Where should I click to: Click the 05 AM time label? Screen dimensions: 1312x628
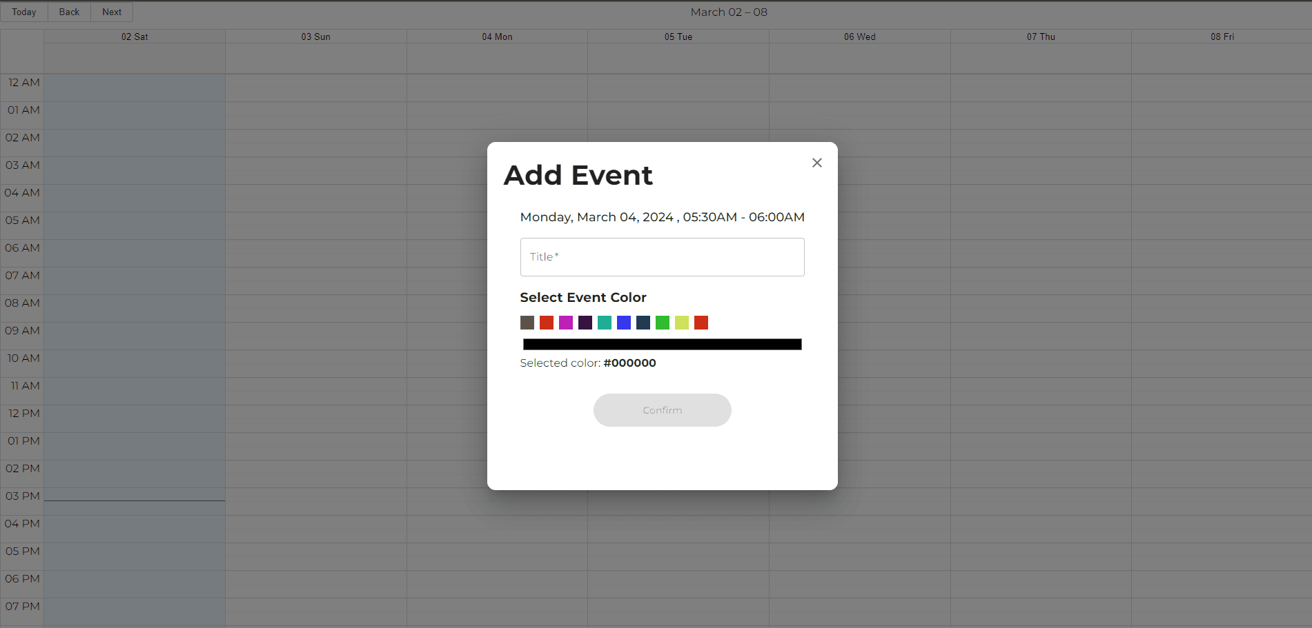(23, 220)
